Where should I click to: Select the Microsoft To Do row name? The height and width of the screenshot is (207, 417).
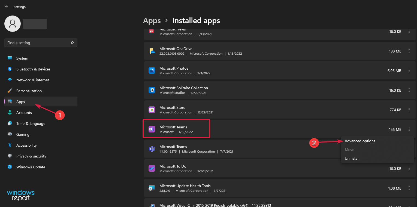tap(173, 166)
